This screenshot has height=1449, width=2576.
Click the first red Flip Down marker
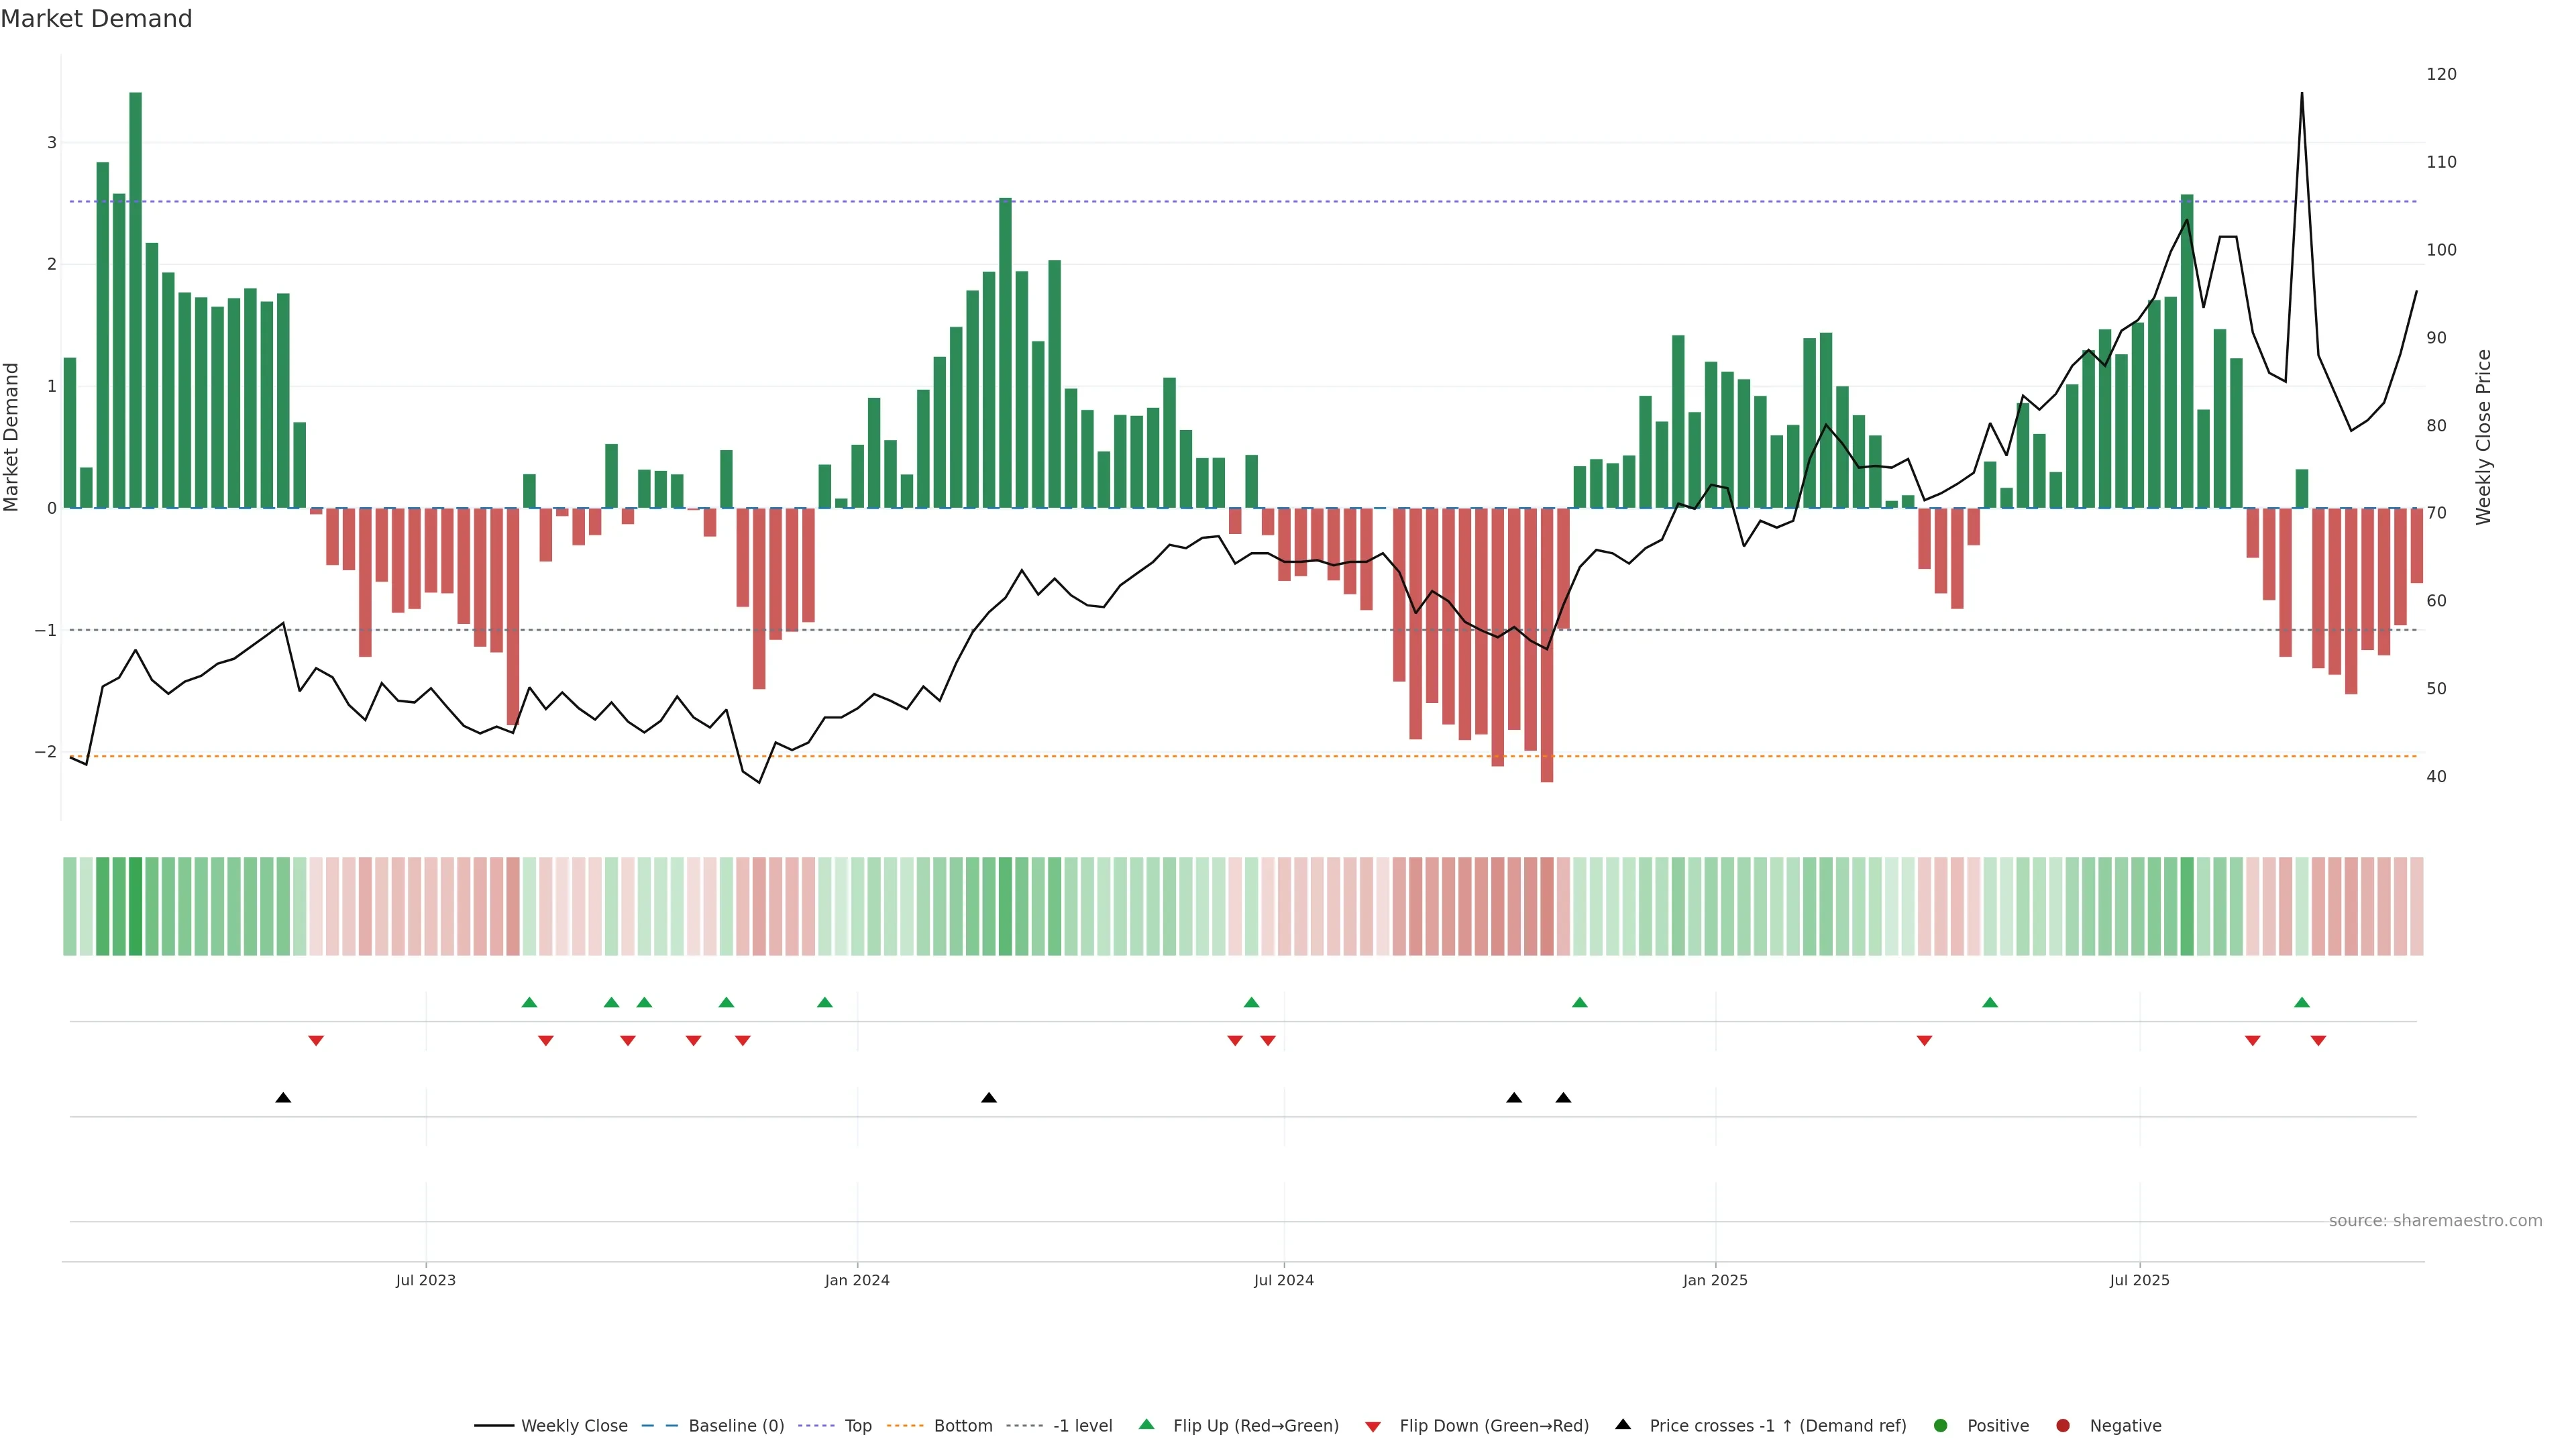(x=316, y=1041)
